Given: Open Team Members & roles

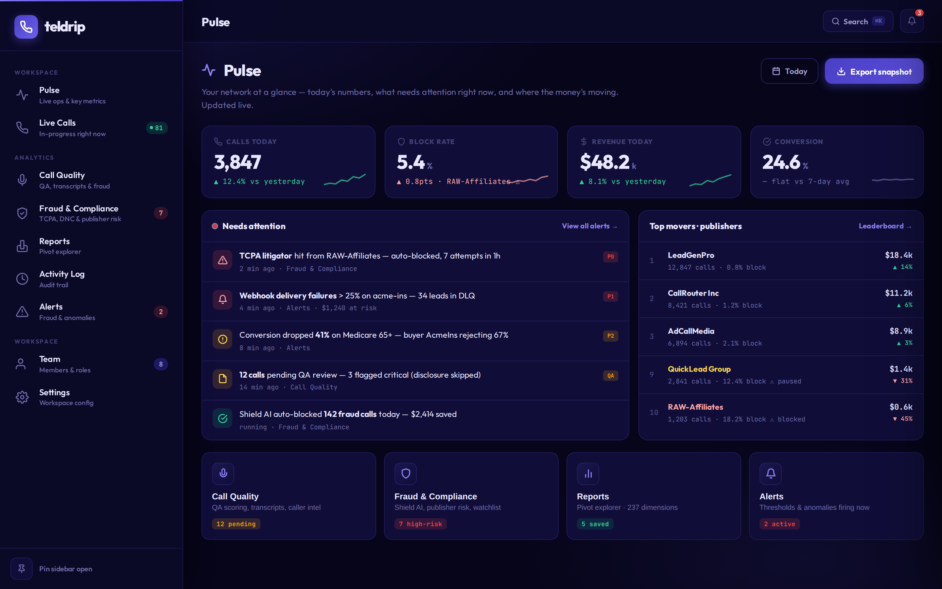Looking at the screenshot, I should point(92,364).
